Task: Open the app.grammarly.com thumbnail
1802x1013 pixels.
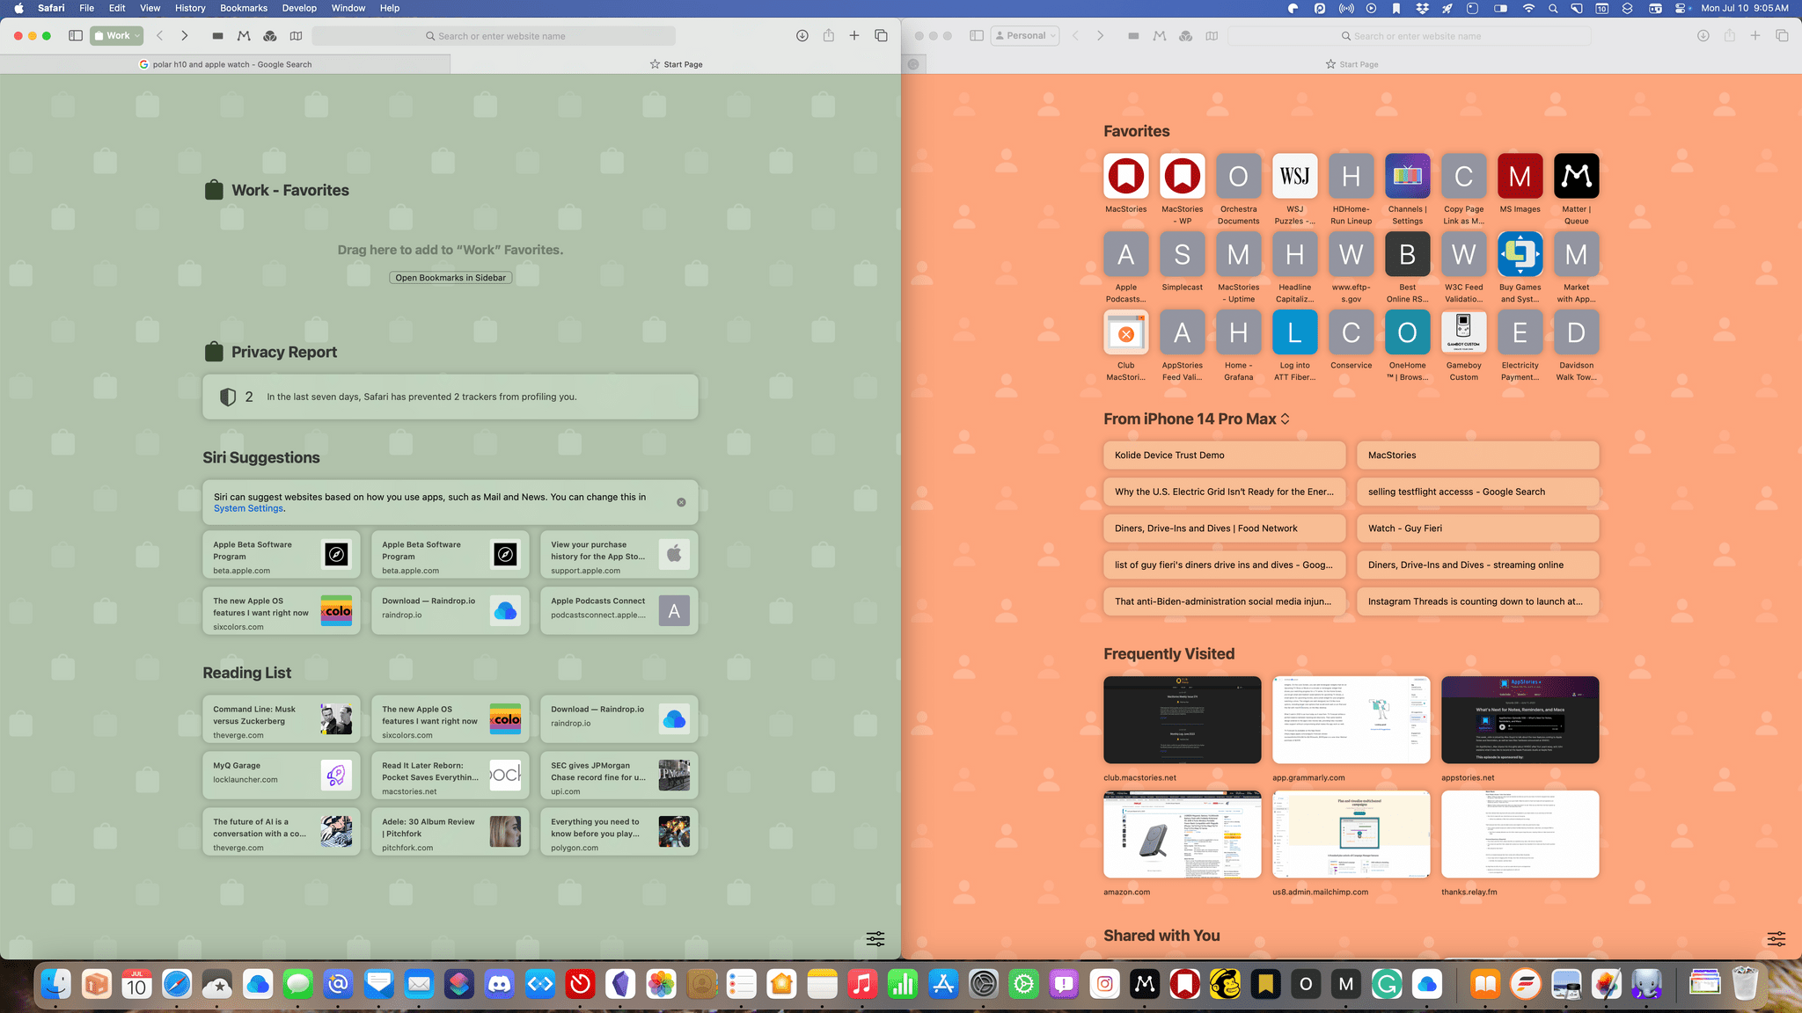Action: (x=1351, y=720)
